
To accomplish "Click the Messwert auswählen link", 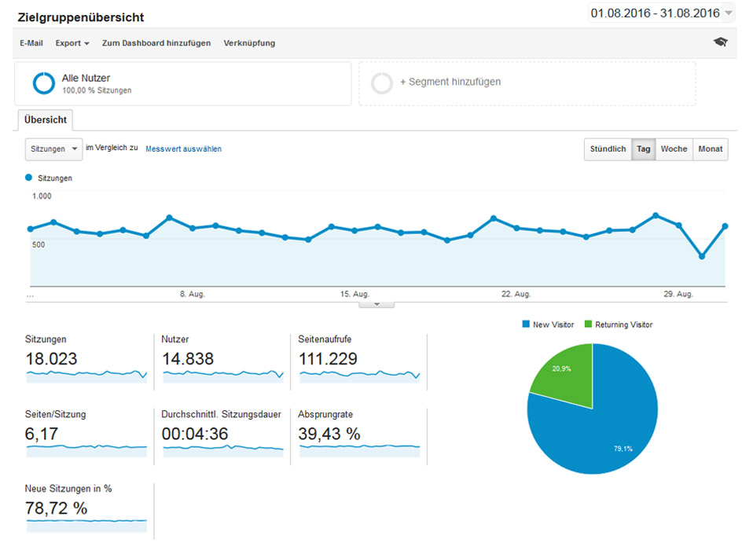I will click(x=183, y=148).
